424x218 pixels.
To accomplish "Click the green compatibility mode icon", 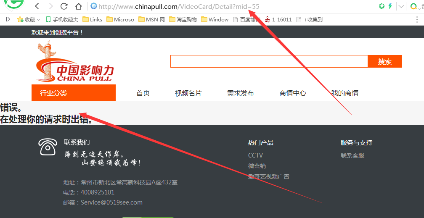I will coord(382,6).
